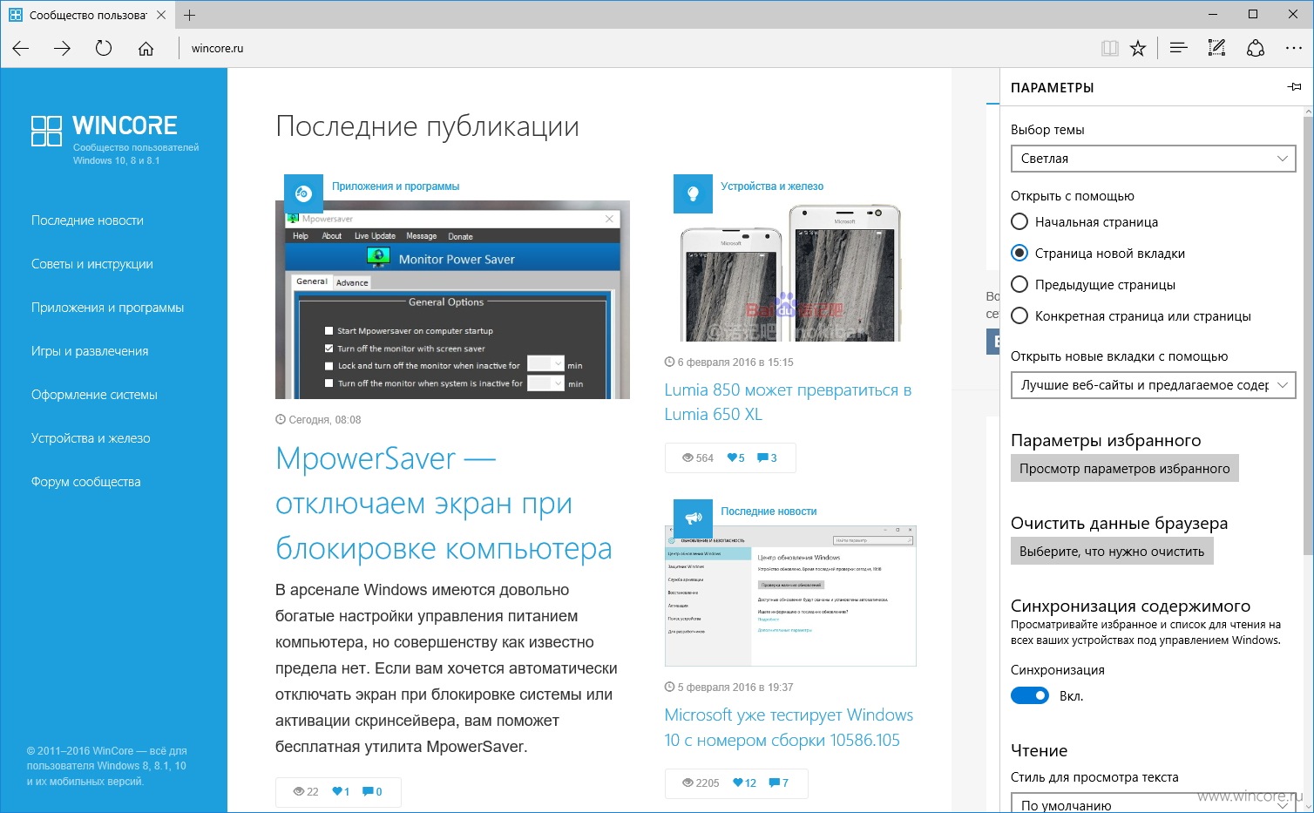Click likes heart on MpowerSaver article
Image resolution: width=1314 pixels, height=813 pixels.
341,792
